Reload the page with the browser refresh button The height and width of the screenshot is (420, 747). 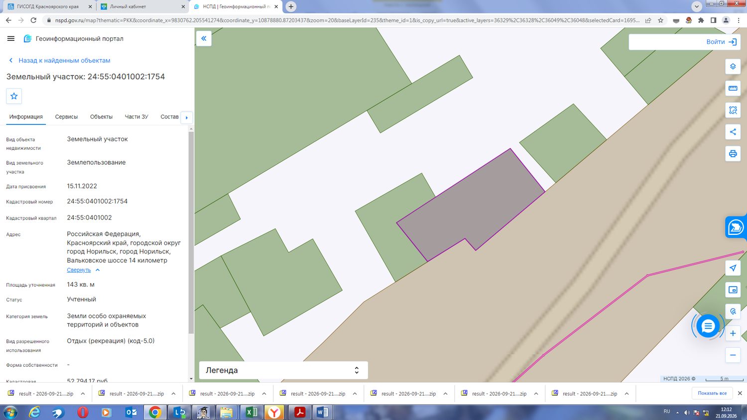(x=33, y=20)
